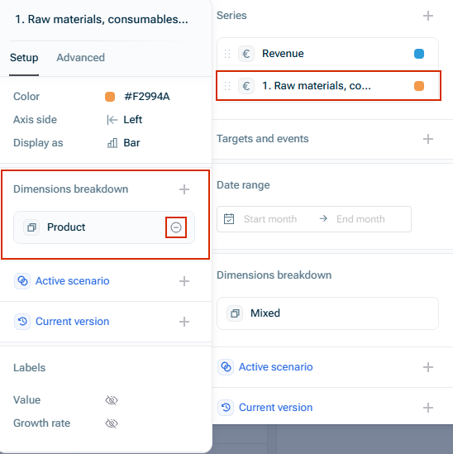
Task: Select the Setup tab
Action: click(24, 58)
